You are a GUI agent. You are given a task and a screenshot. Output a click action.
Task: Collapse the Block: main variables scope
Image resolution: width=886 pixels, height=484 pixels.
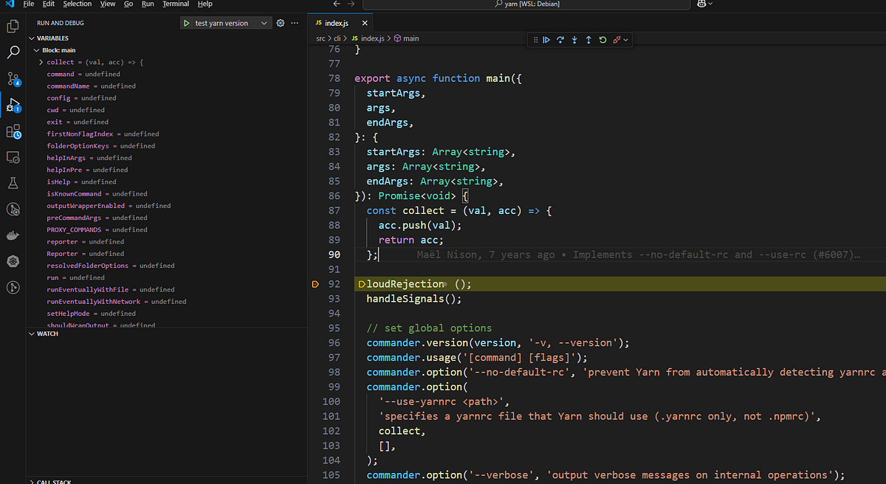[36, 49]
